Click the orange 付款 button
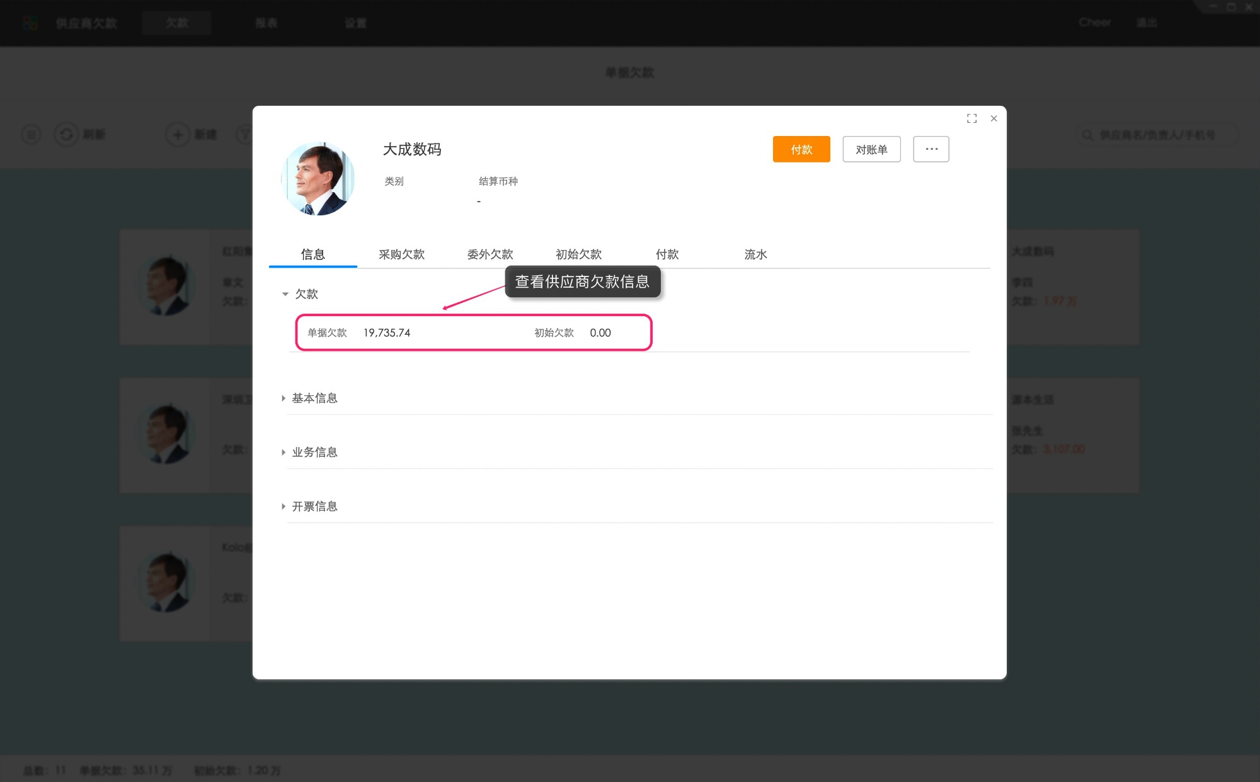The width and height of the screenshot is (1260, 782). [801, 149]
